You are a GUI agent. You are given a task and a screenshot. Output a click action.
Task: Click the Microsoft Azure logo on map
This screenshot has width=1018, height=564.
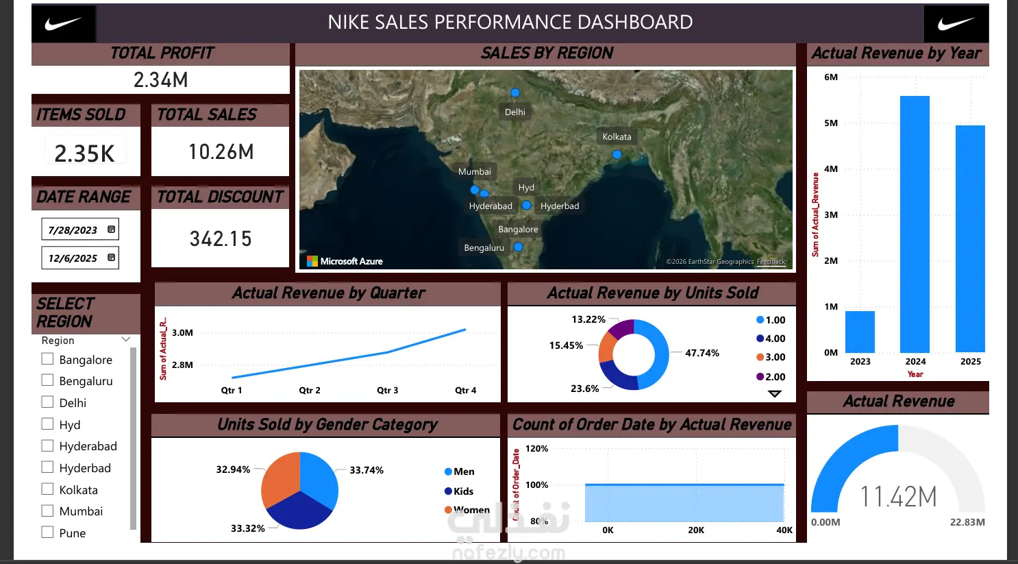(x=345, y=261)
